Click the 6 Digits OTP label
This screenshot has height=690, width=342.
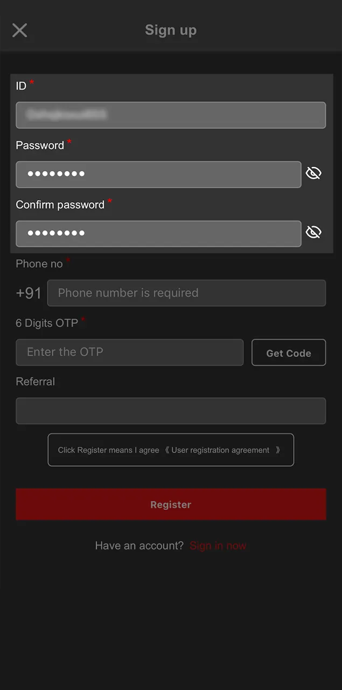coord(47,323)
